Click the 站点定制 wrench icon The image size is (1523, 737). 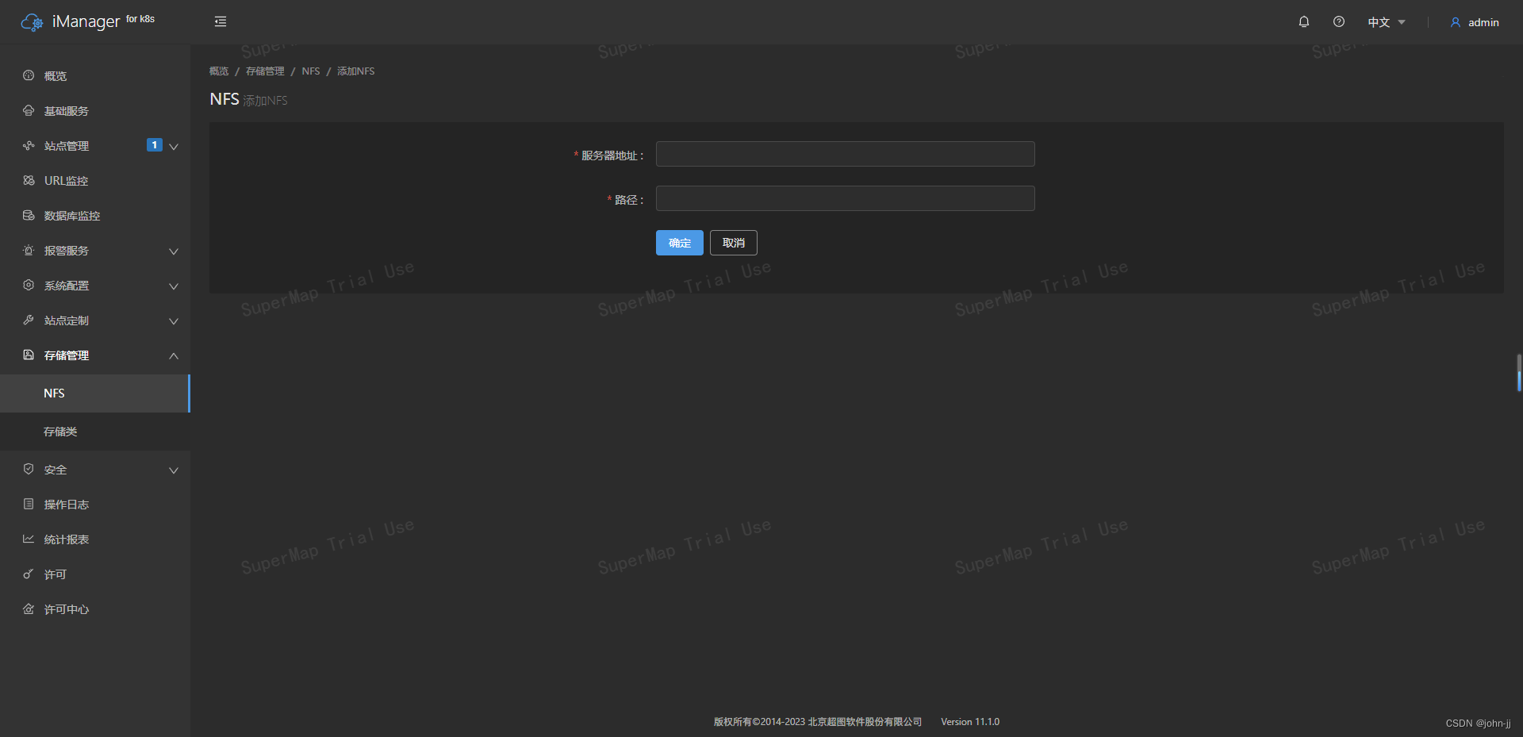tap(29, 320)
